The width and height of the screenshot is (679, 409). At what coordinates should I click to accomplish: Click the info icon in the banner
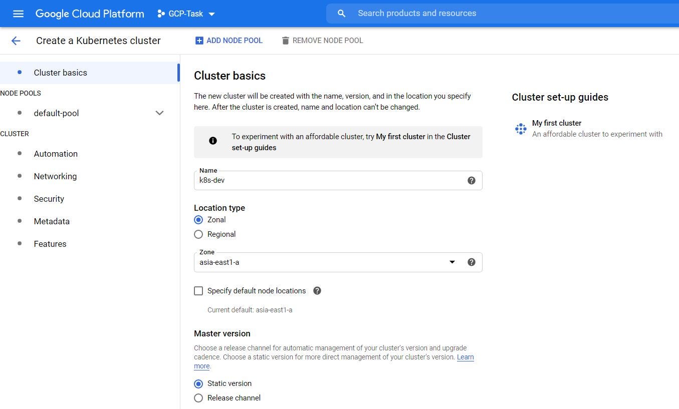point(213,141)
